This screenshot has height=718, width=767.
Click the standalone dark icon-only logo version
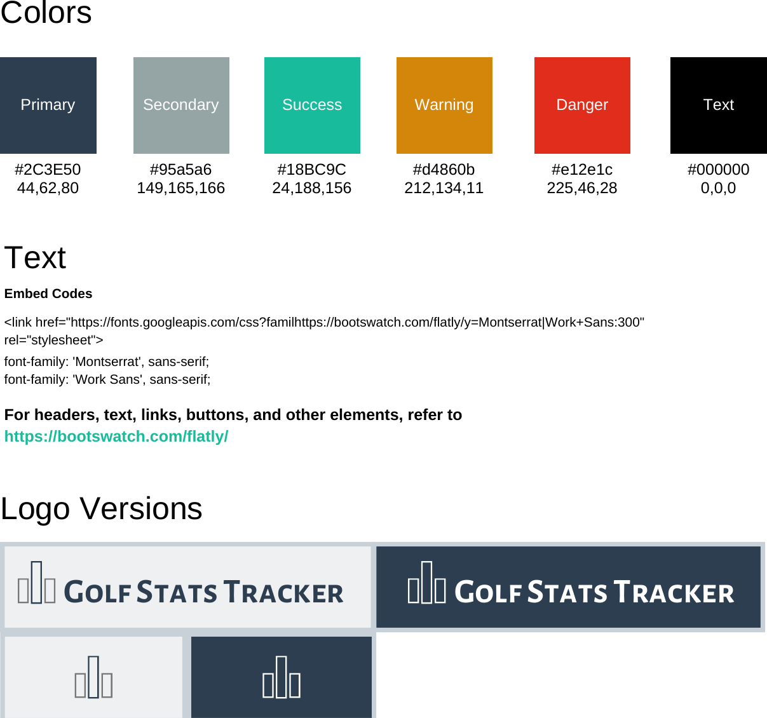coord(282,677)
